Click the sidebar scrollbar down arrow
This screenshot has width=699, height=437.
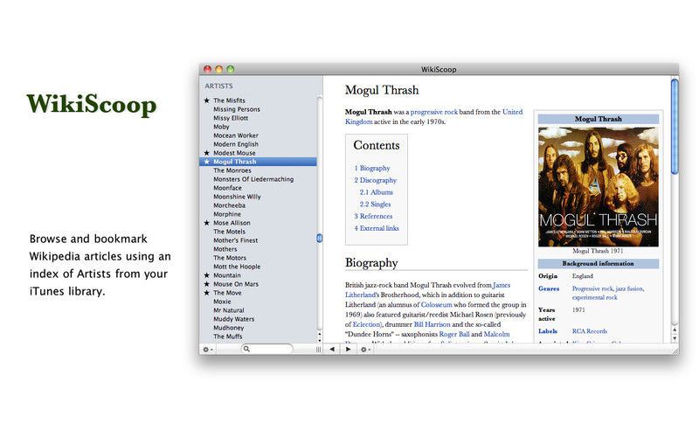coord(319,340)
